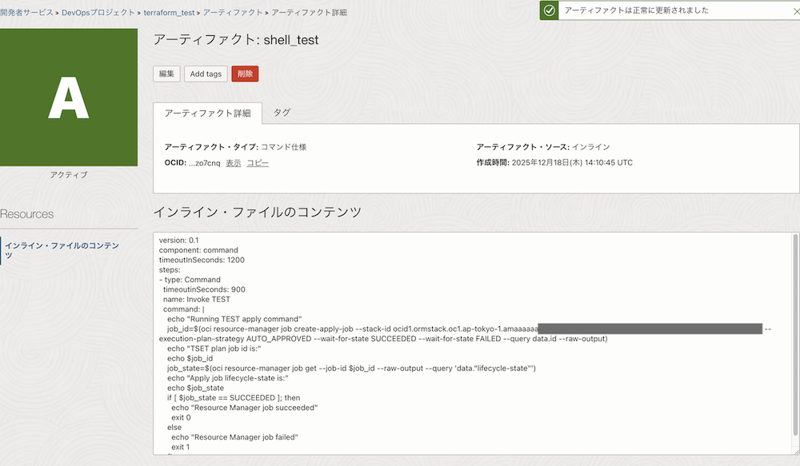Screen dimensions: 800x466
Task: Navigate to the terraform_test breadcrumb
Action: point(170,14)
